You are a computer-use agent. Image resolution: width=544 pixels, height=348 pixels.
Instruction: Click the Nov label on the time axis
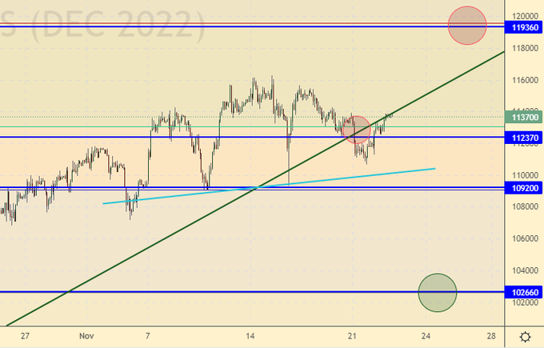(x=87, y=336)
